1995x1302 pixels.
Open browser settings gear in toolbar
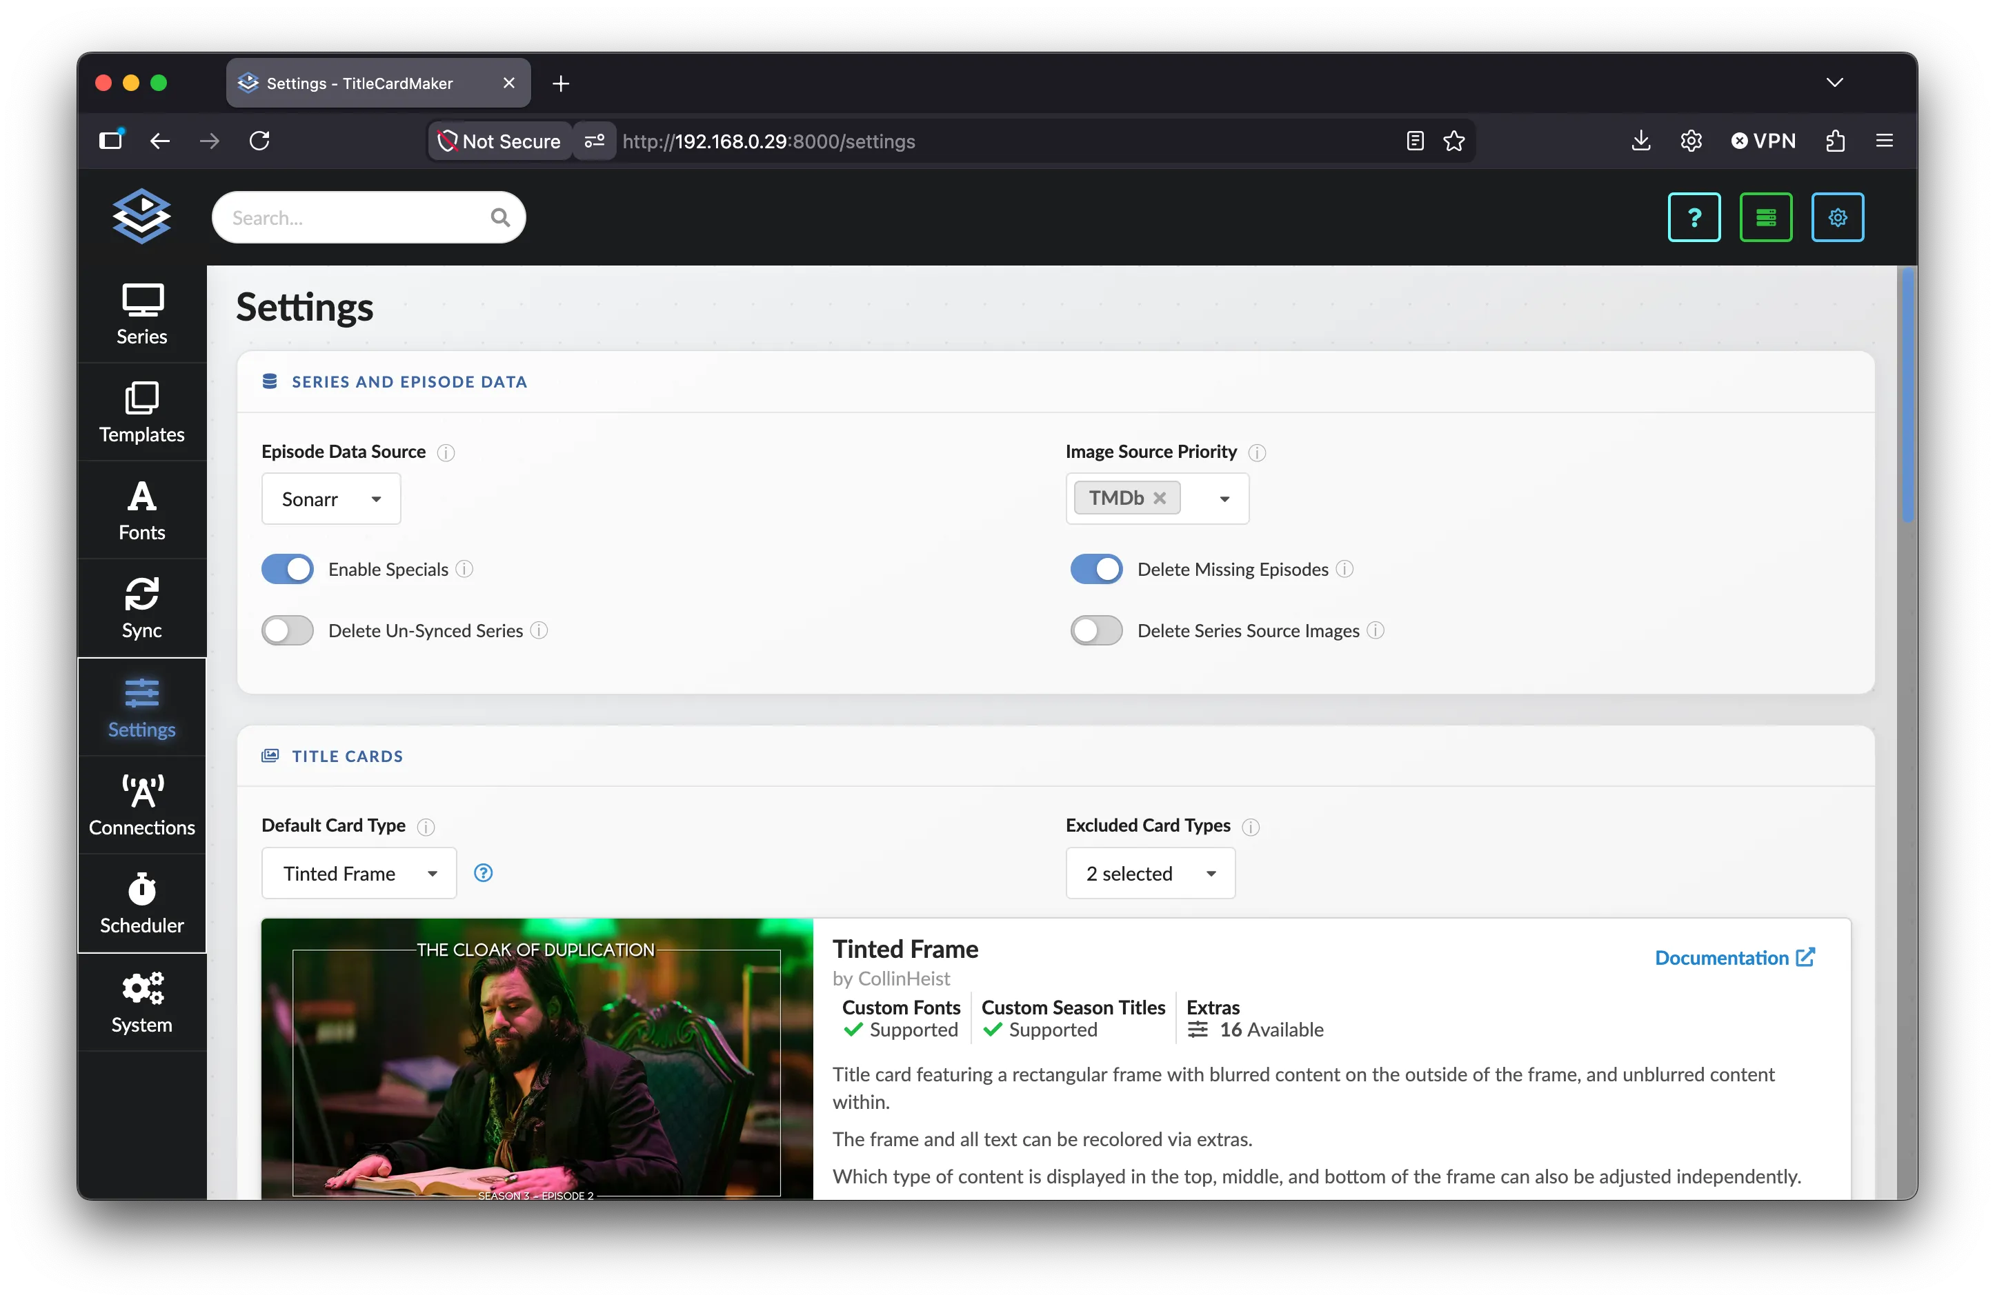click(1691, 141)
